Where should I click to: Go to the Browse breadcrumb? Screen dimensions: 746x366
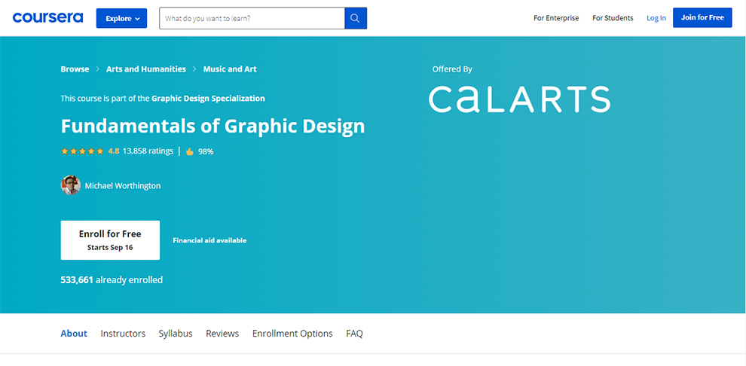[x=75, y=69]
